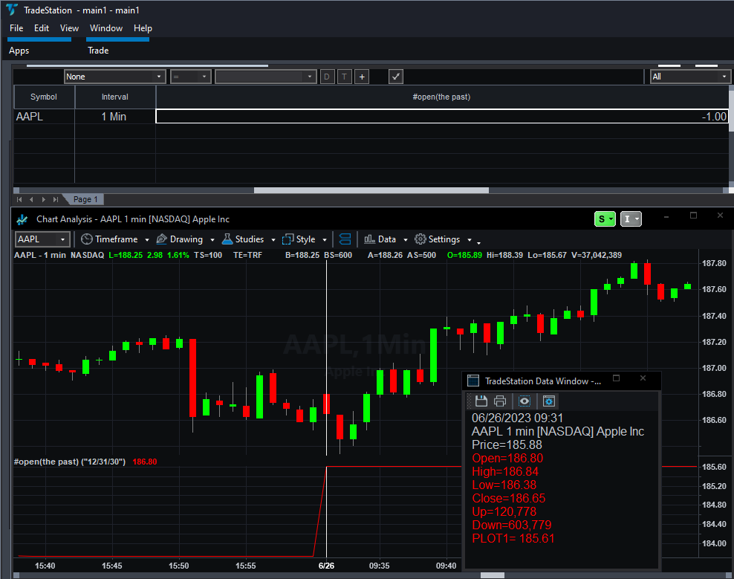Open the Help menu
Image resolution: width=734 pixels, height=579 pixels.
click(143, 28)
